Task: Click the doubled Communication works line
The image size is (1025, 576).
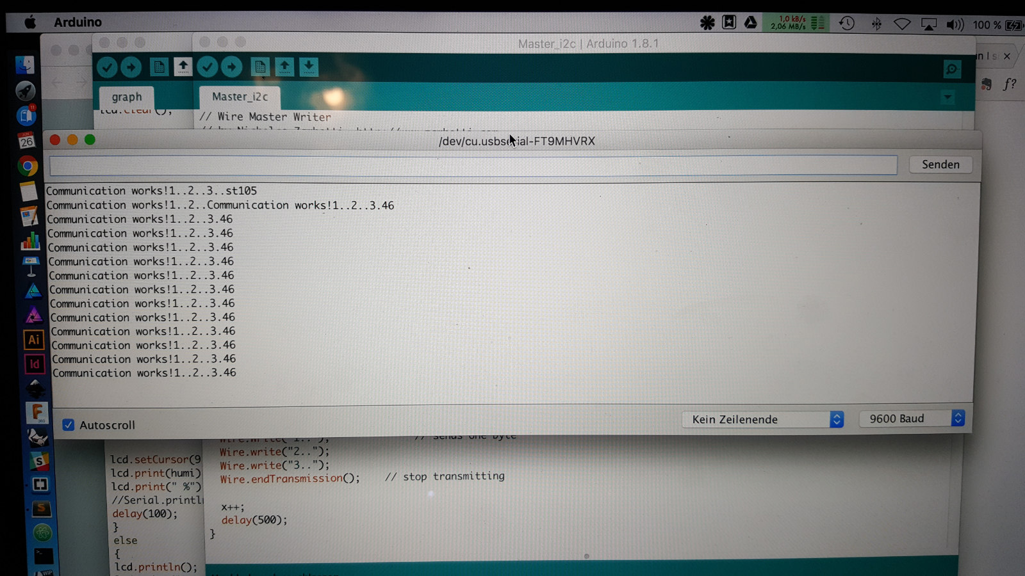Action: 220,205
